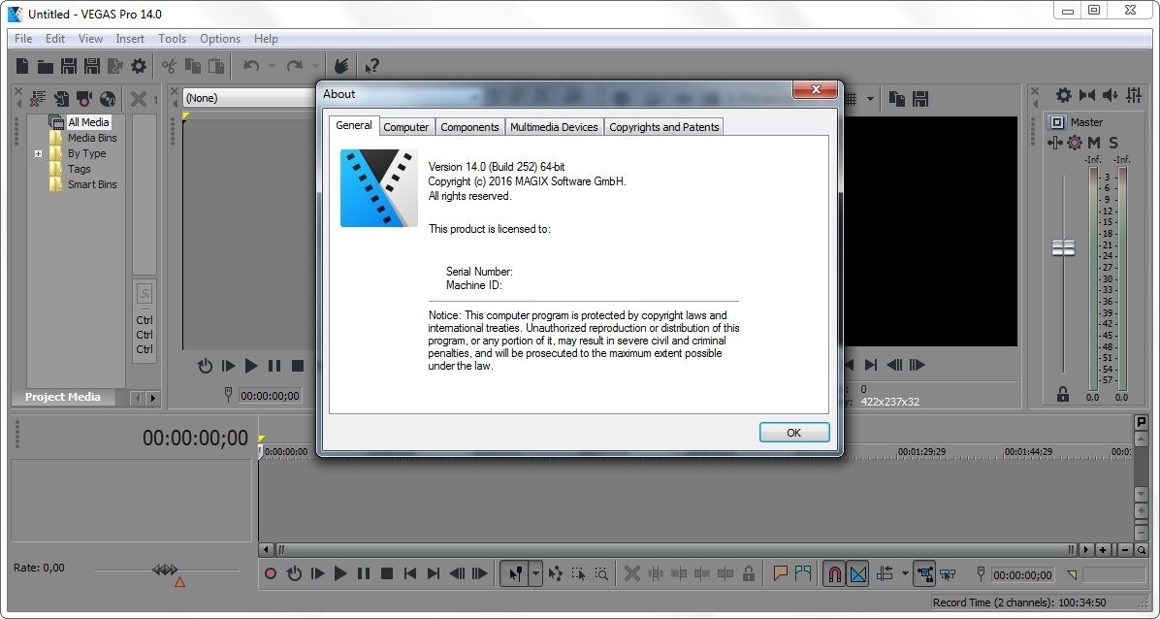
Task: Open the Undo history dropdown arrow
Action: (272, 67)
